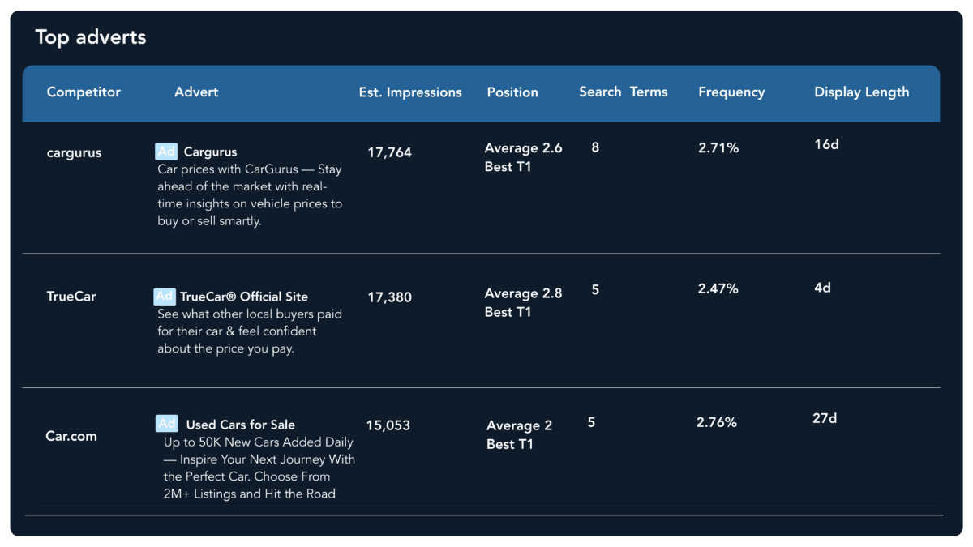This screenshot has height=547, width=973.
Task: Select the TrueCar competitor name
Action: coord(71,297)
